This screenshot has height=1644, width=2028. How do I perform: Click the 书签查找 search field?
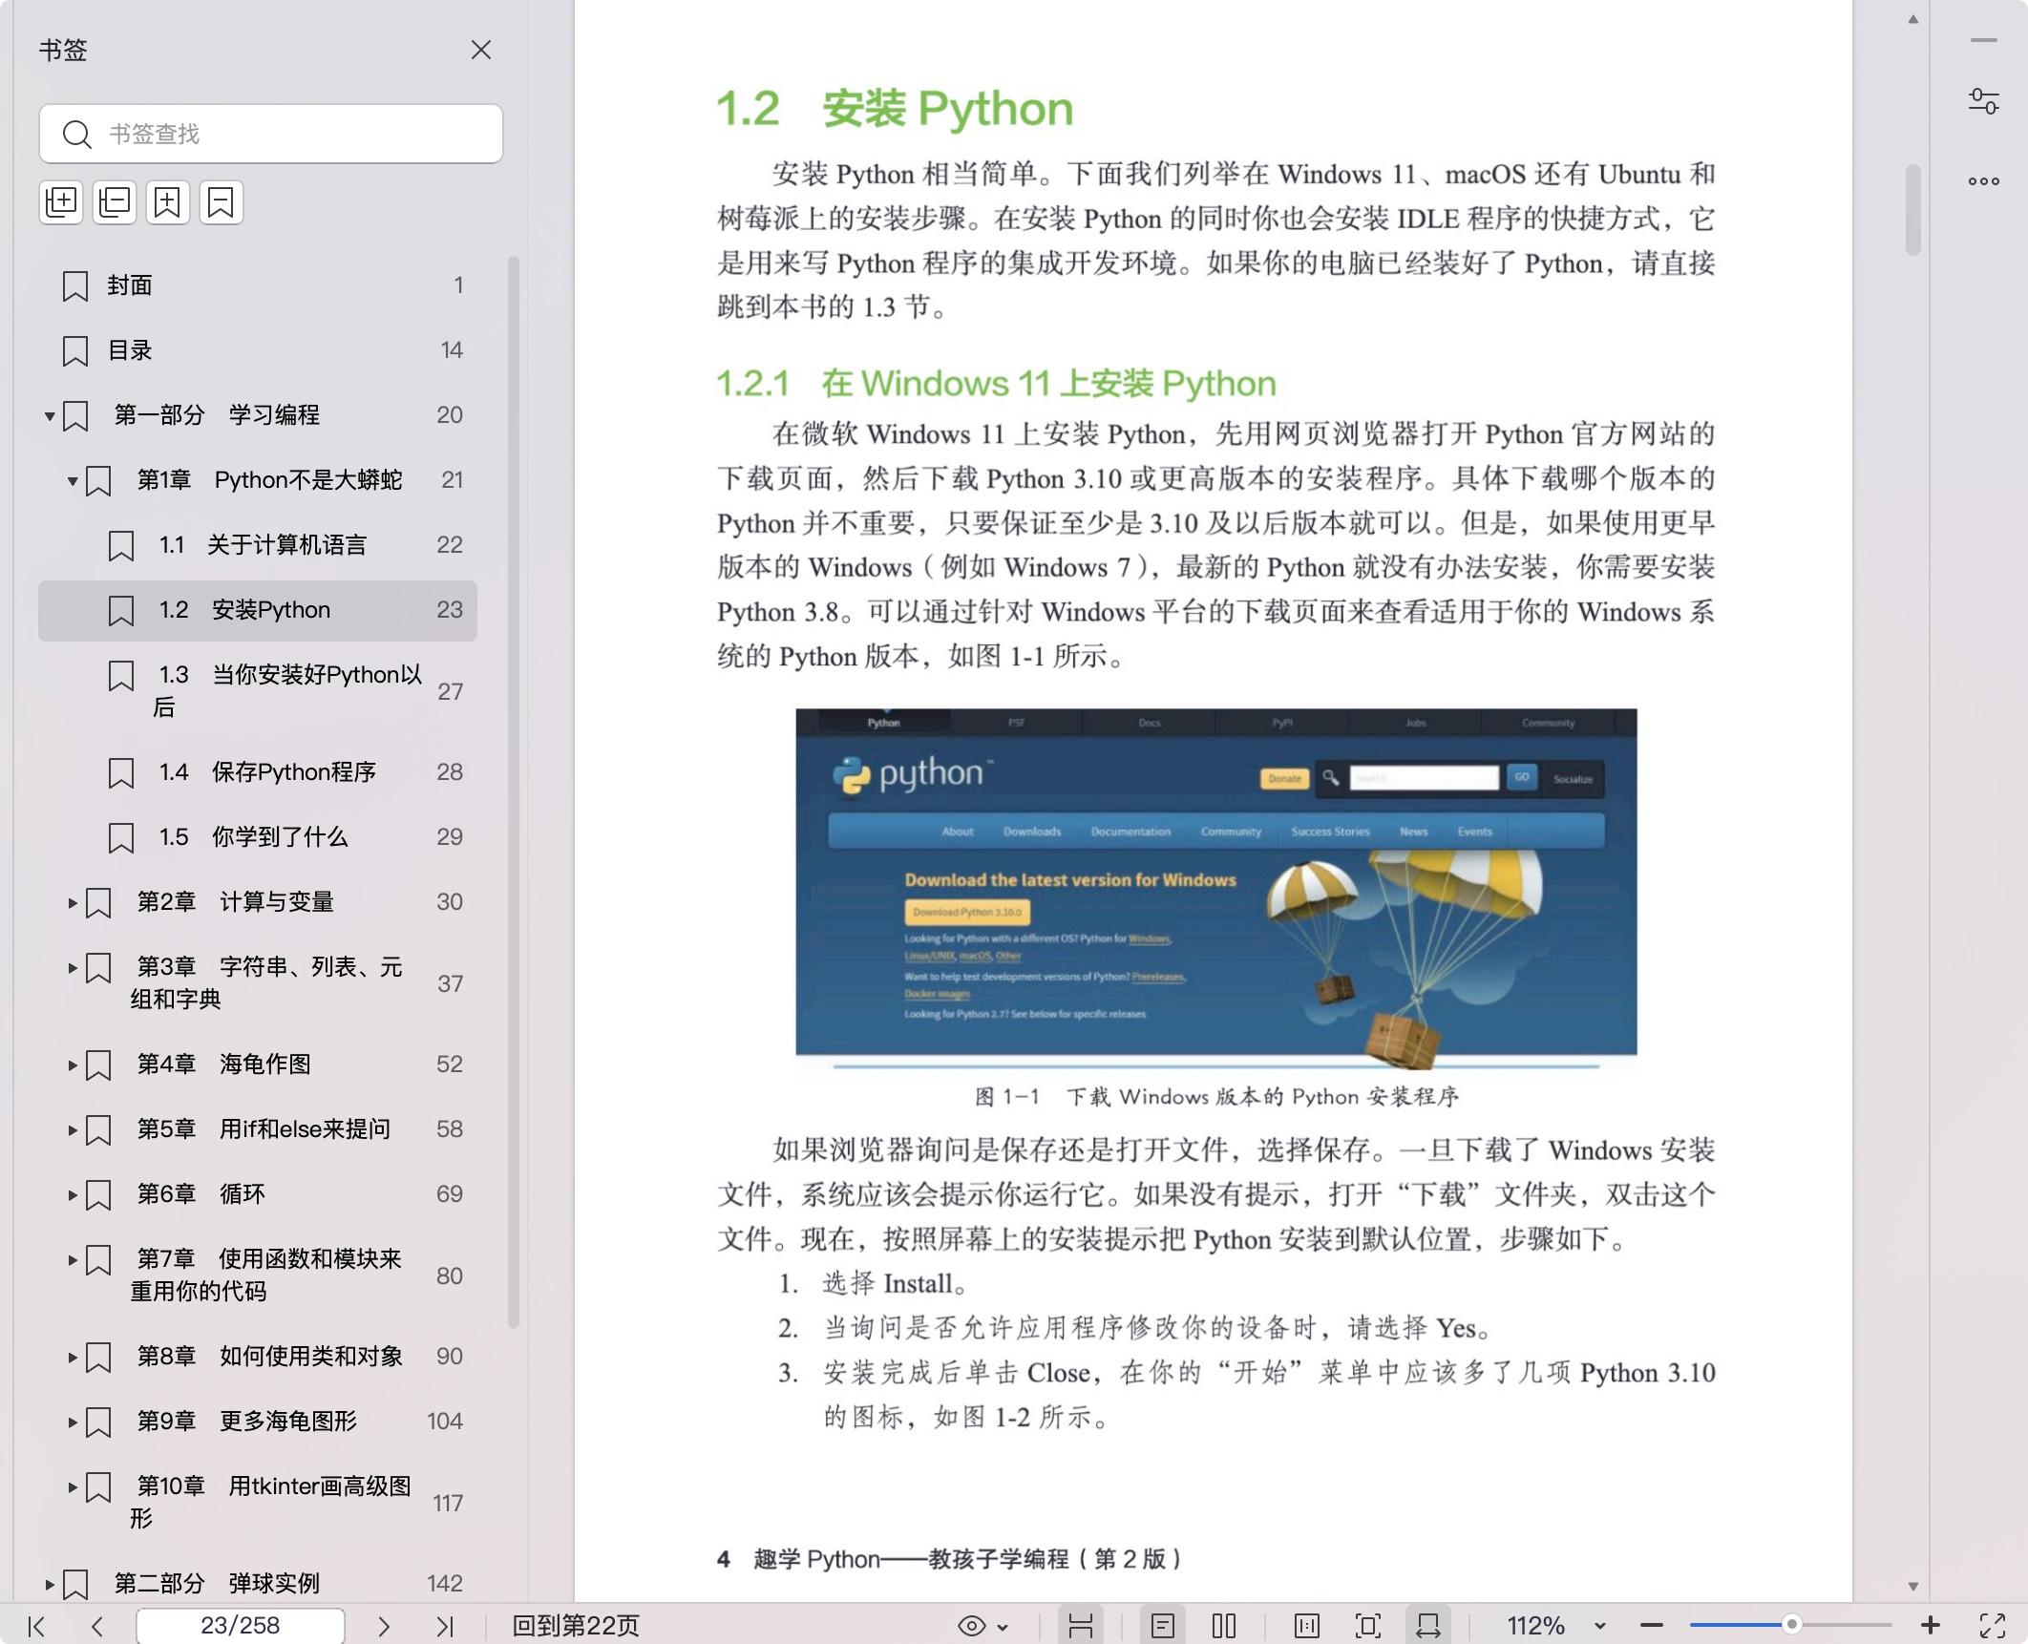point(271,134)
